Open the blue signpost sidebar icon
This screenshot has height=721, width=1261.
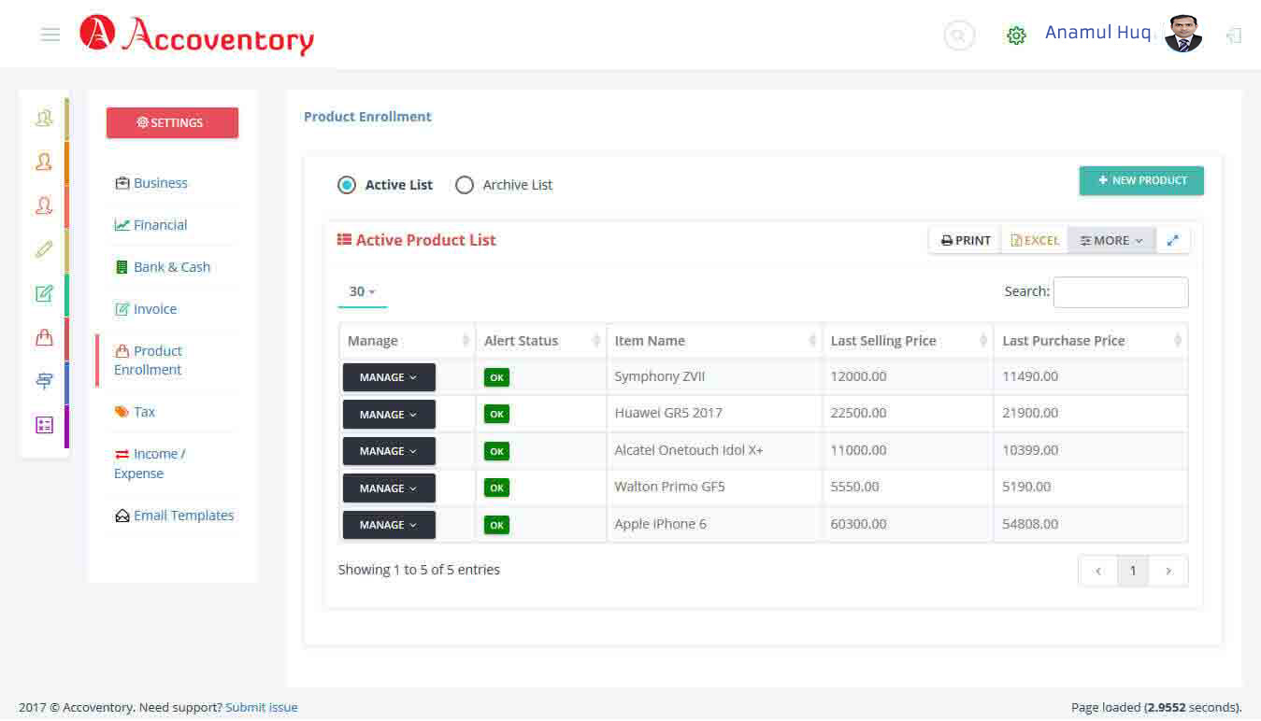point(44,381)
